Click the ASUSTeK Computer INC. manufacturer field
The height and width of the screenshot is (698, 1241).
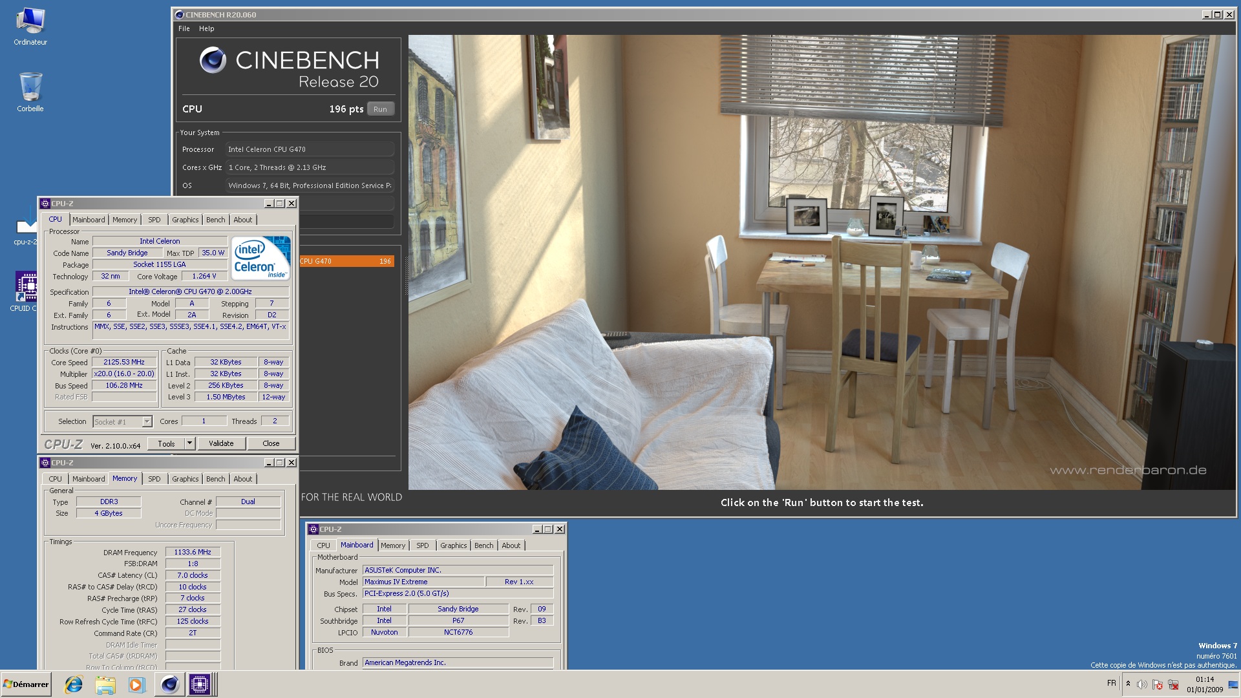(458, 570)
